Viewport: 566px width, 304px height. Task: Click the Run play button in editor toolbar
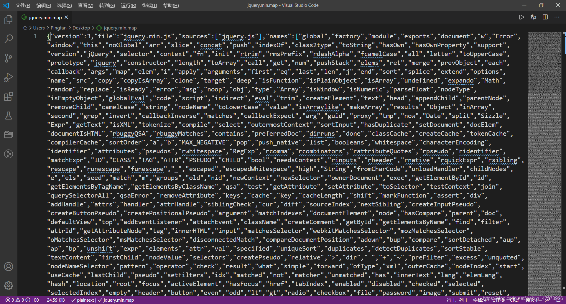click(521, 17)
